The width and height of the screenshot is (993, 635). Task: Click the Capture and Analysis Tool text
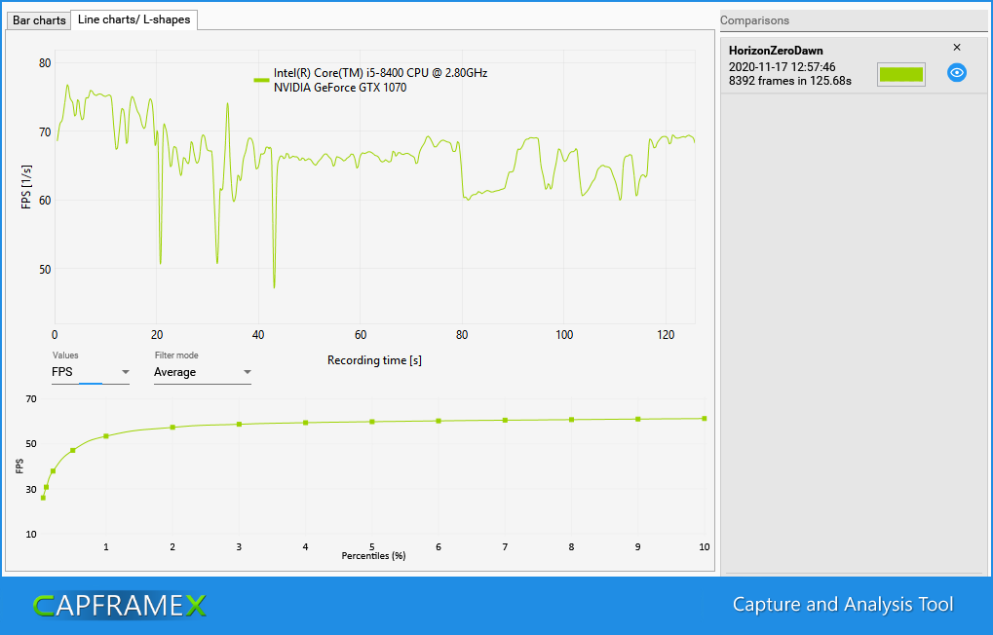click(x=843, y=605)
